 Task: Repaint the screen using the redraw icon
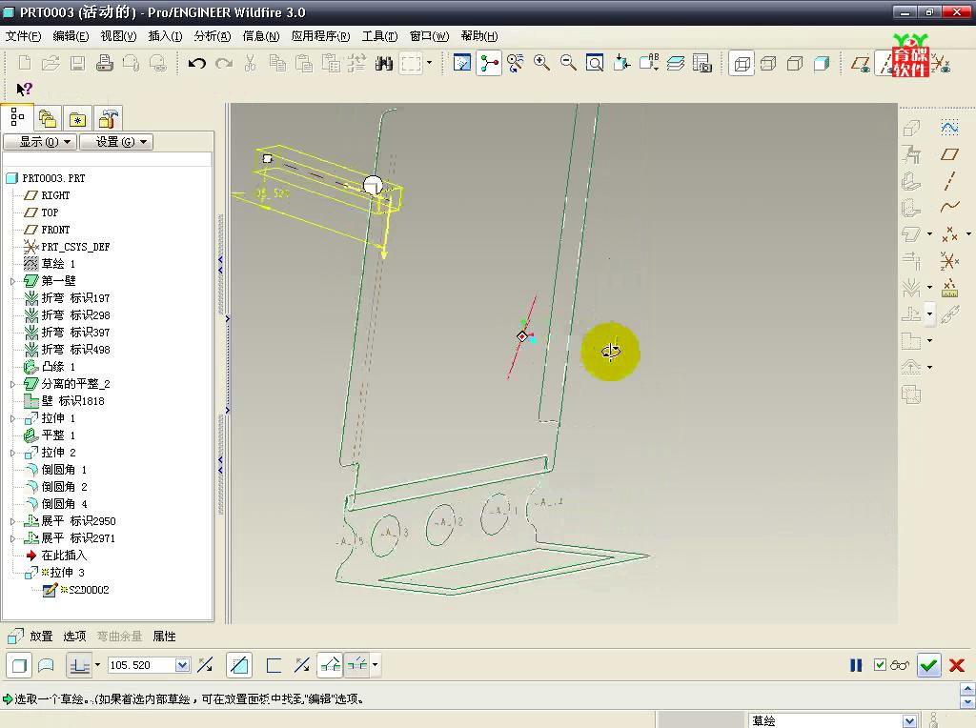pyautogui.click(x=462, y=63)
